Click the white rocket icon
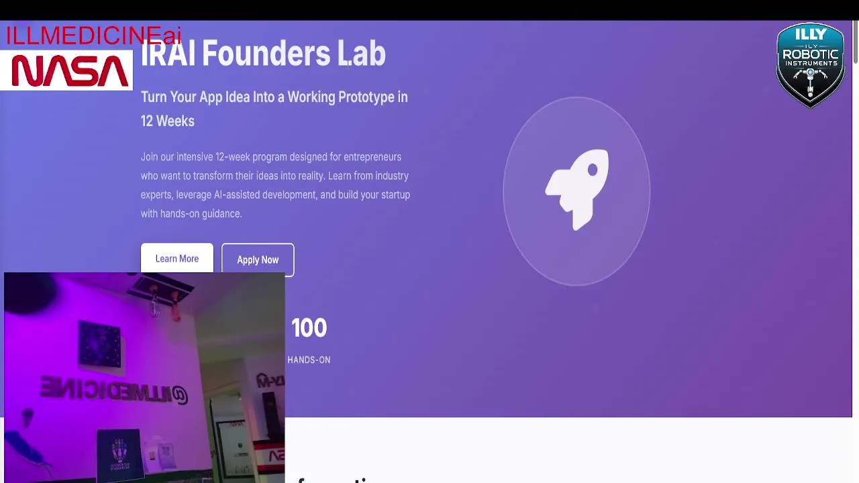Viewport: 859px width, 483px height. coord(577,190)
